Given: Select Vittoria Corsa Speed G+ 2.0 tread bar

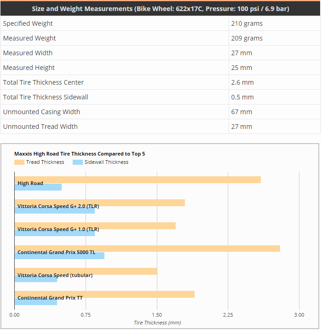Looking at the screenshot, I should 100,203.
